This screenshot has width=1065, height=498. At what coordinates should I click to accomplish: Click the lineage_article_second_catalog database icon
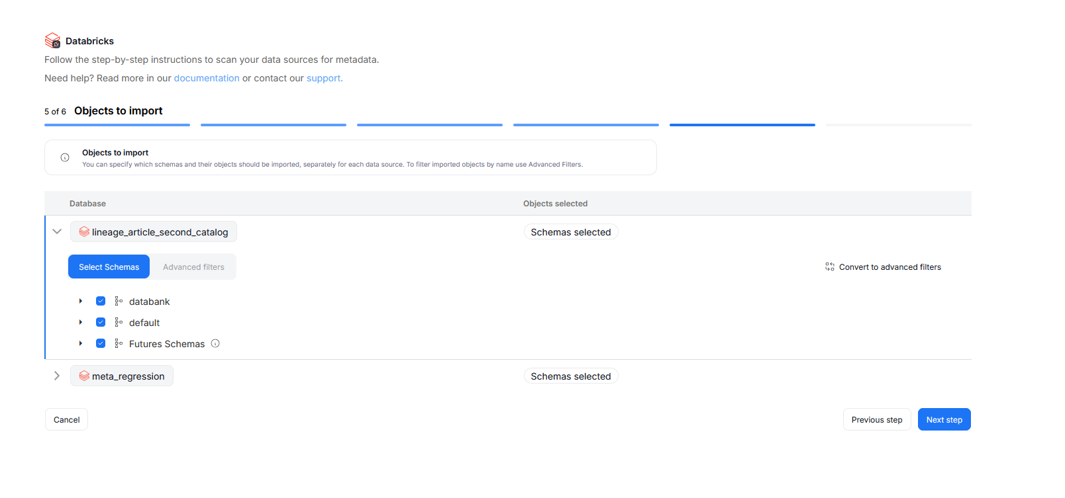pyautogui.click(x=84, y=231)
